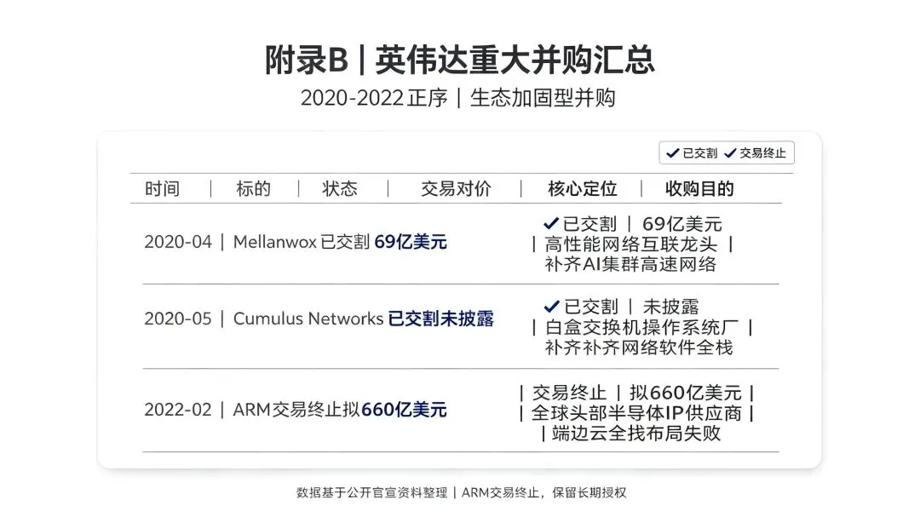Click the subtitle 2020-2022 正序｜生态加固型并购
This screenshot has height=517, width=920.
(458, 98)
